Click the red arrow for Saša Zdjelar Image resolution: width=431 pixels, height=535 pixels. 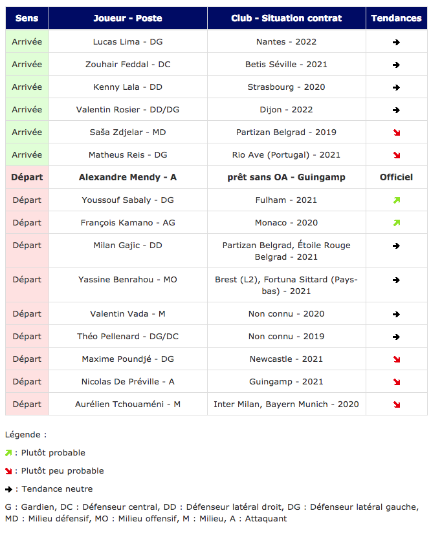click(x=396, y=132)
